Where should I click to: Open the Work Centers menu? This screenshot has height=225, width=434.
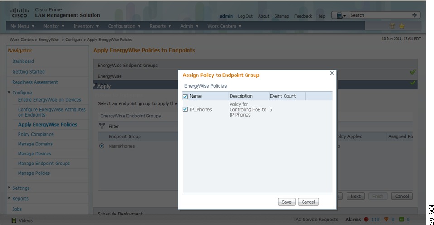click(x=224, y=26)
